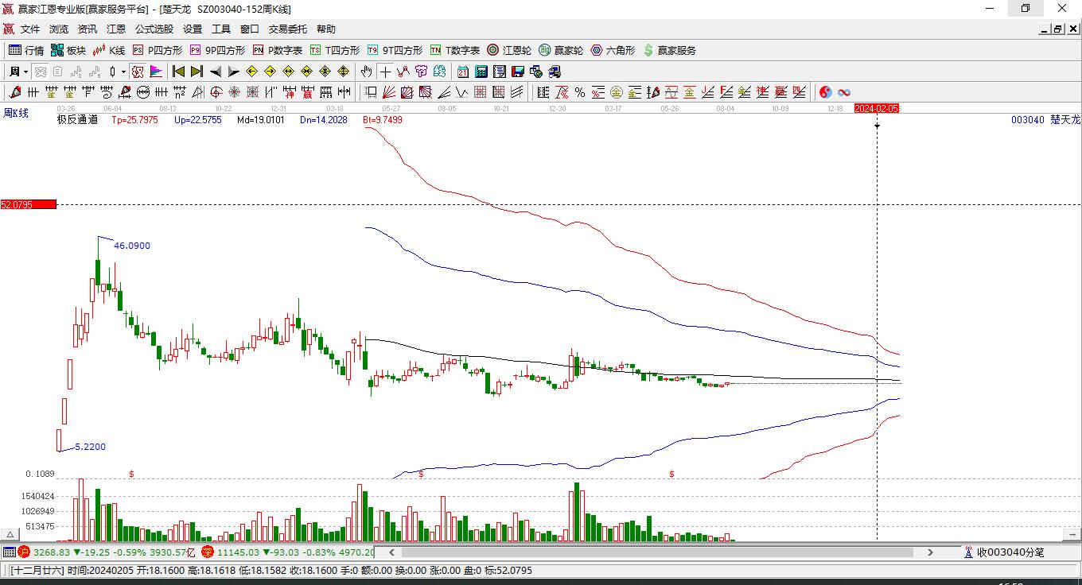Viewport: 1082px width, 585px height.
Task: Click the infinity symbol icon
Action: tap(844, 92)
